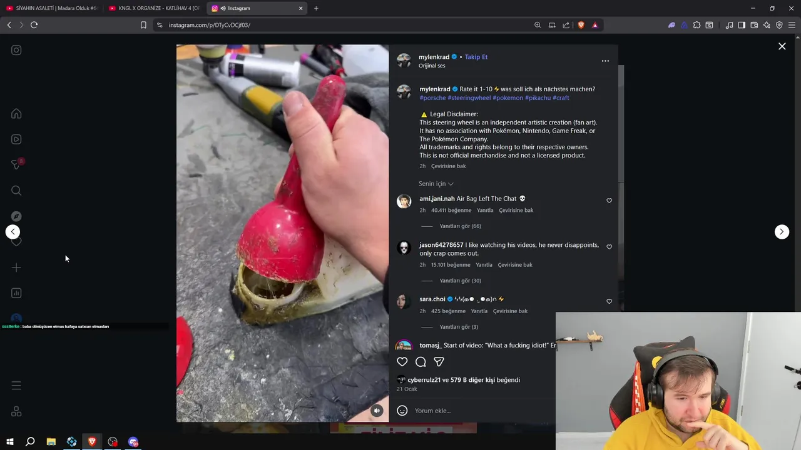Go to next post arrow

point(782,232)
